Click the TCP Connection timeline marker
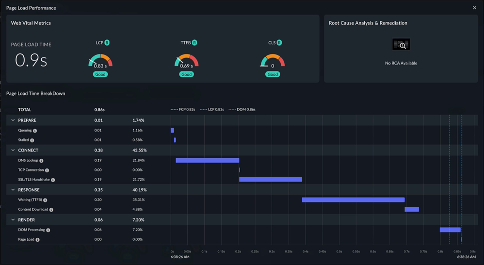This screenshot has height=265, width=484. coord(240,170)
